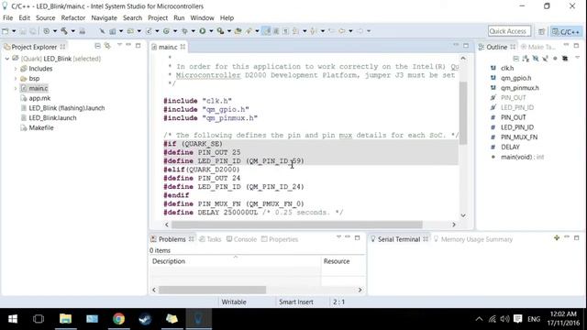Collapse all in Outline toolbar
The image size is (587, 330).
point(515,59)
